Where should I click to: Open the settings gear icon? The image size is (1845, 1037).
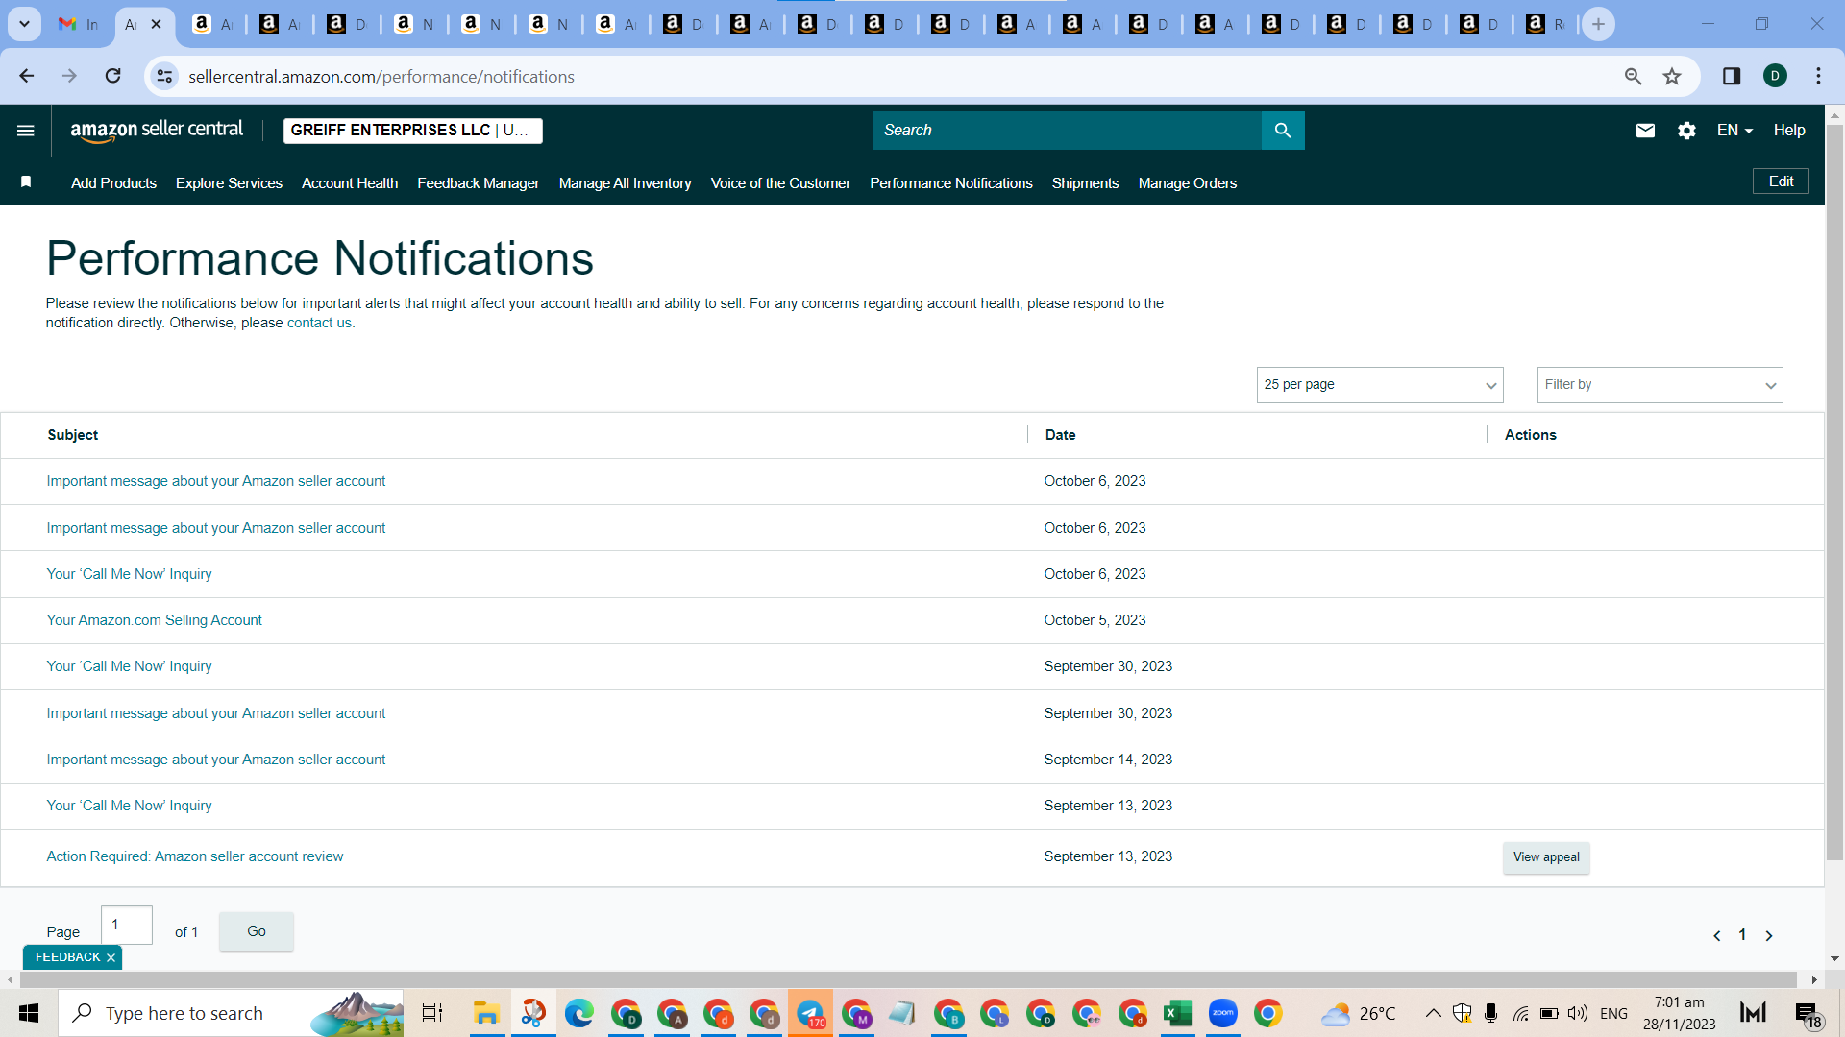point(1686,131)
